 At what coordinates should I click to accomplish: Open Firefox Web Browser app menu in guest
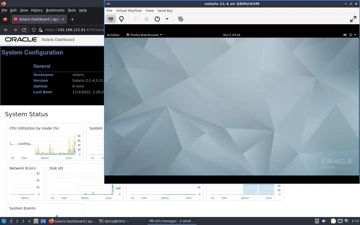[144, 35]
